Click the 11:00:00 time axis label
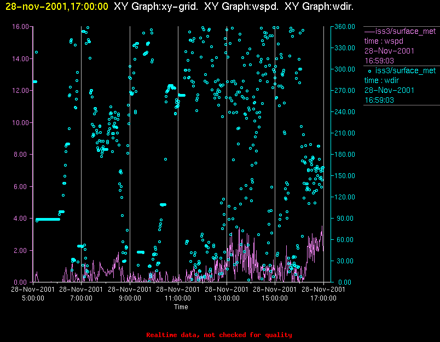Screen dimensions: 440x342 (x=178, y=298)
